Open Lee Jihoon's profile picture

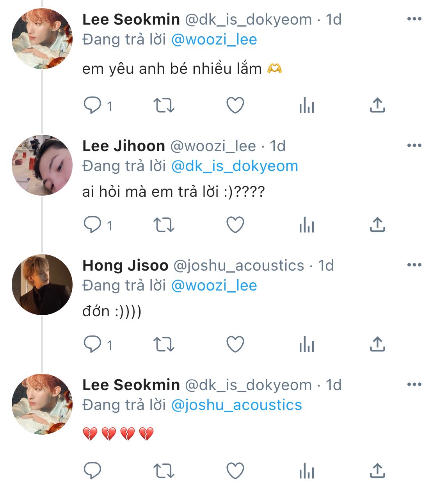[42, 165]
